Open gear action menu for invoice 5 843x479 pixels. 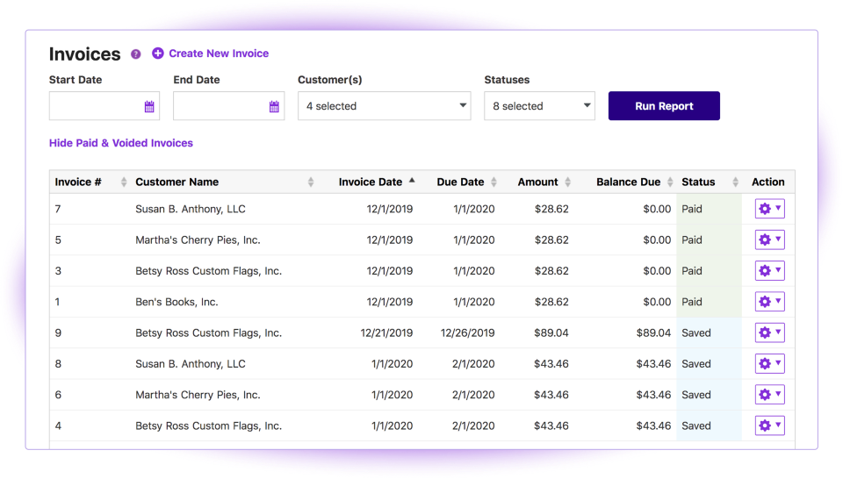coord(769,239)
